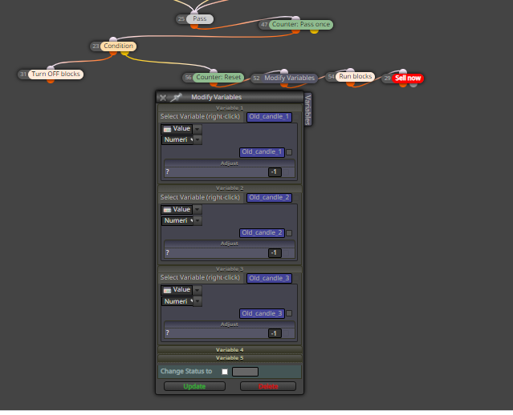The height and width of the screenshot is (415, 513).
Task: Click yellow output dot under Condition block
Action: point(124,52)
